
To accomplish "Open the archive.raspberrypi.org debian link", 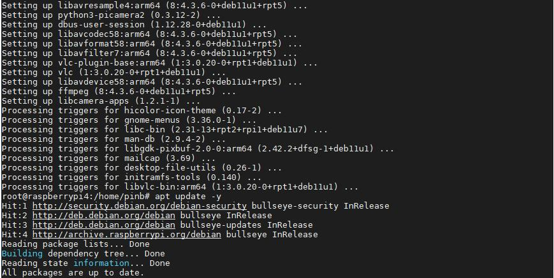I will [x=127, y=234].
